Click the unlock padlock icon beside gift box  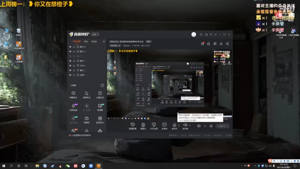click(x=208, y=44)
